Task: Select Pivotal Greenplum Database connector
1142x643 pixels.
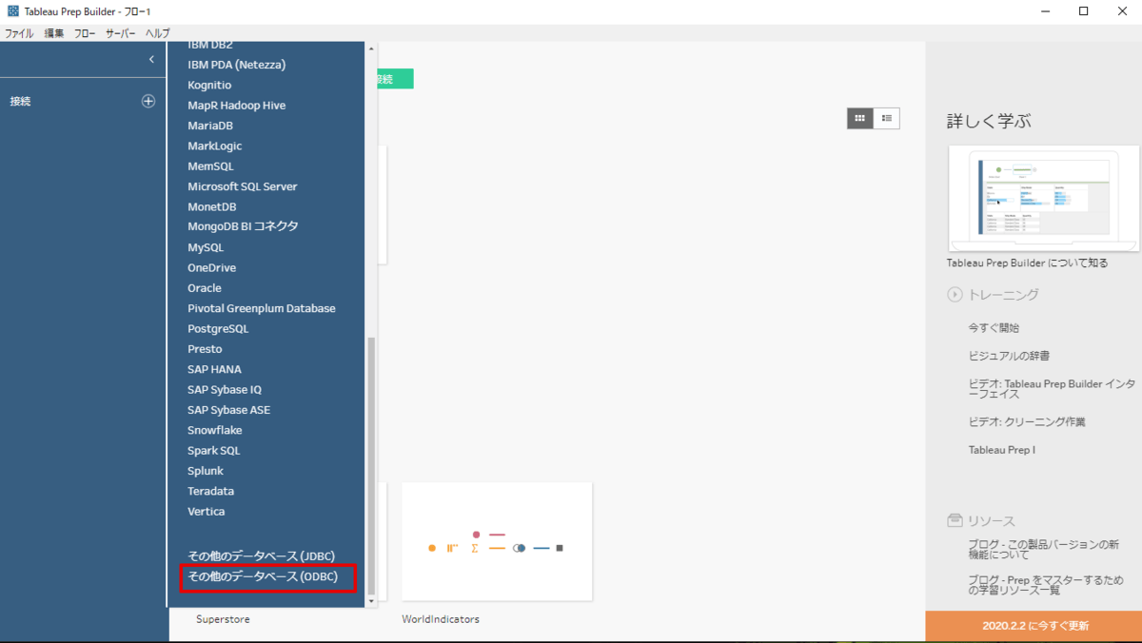Action: (x=262, y=308)
